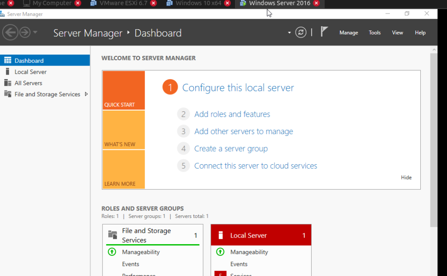This screenshot has width=447, height=276.
Task: Open the Tools menu
Action: (375, 33)
